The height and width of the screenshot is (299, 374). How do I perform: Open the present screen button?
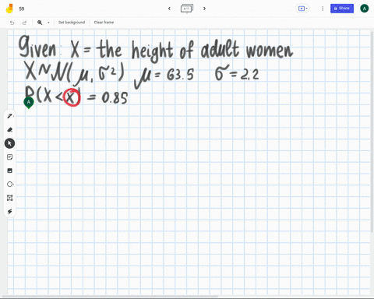tap(302, 9)
